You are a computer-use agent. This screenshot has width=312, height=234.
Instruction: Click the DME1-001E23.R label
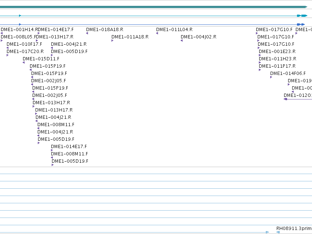coord(277,52)
